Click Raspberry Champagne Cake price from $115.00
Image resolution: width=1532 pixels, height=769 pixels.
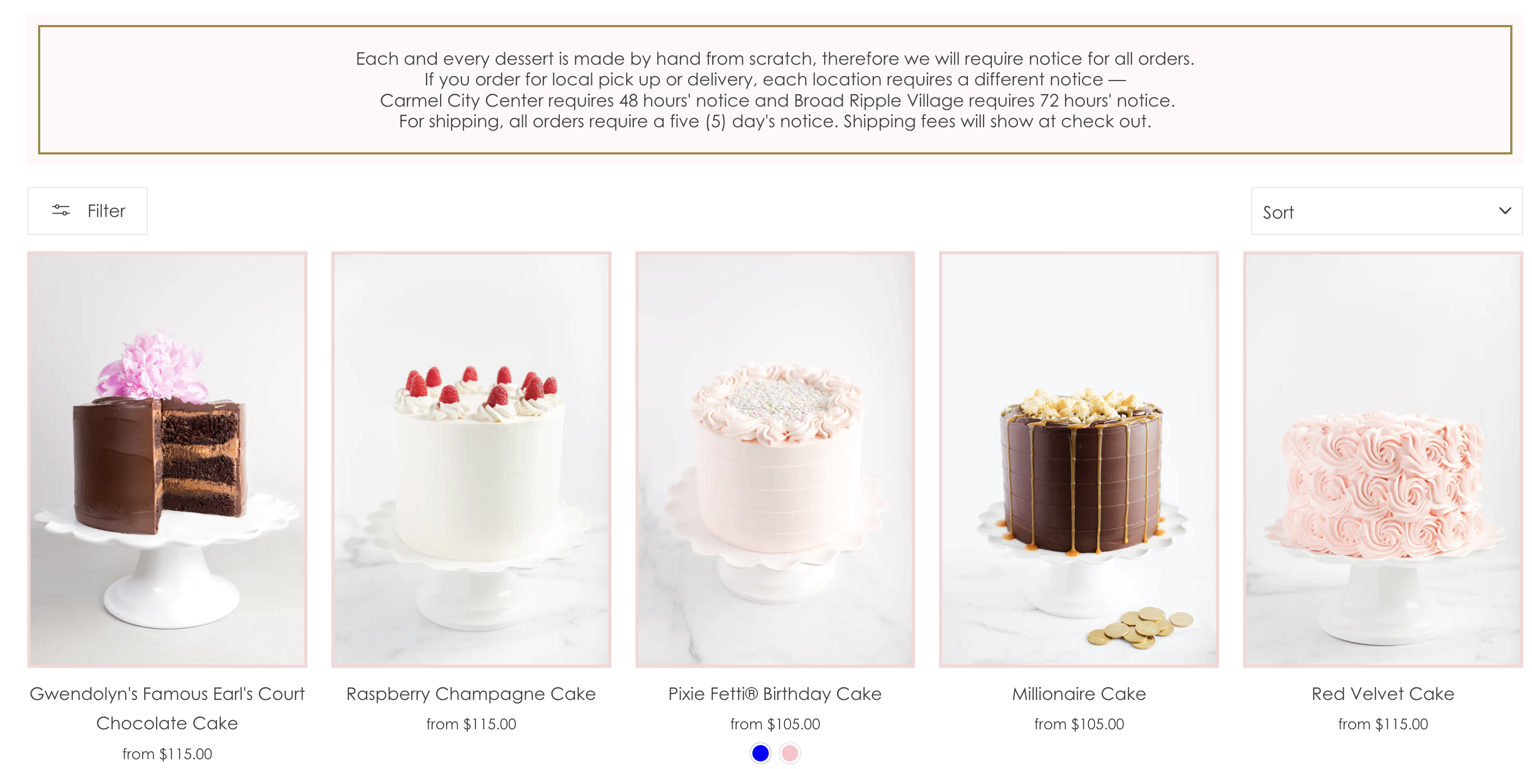pyautogui.click(x=471, y=724)
